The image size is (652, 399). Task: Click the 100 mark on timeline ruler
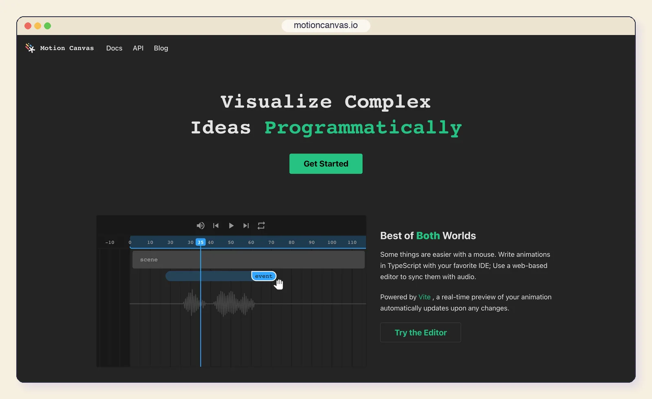point(332,242)
